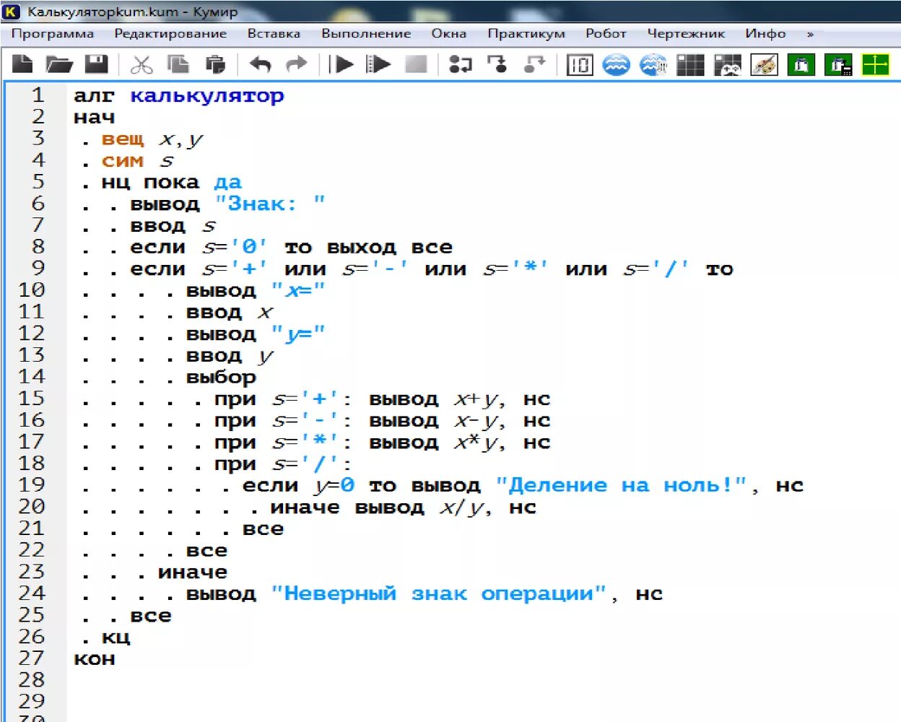This screenshot has height=722, width=901.
Task: Open the Вставка menu
Action: (274, 34)
